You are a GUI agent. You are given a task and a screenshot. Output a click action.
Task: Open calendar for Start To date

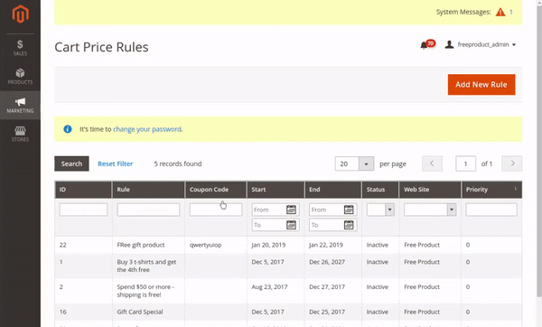(291, 225)
